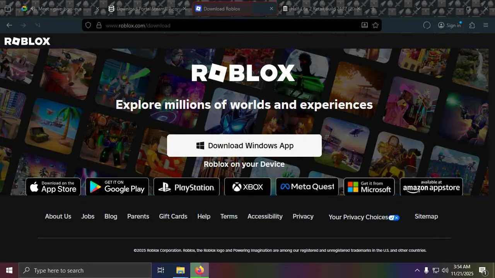
Task: Close the Meet tab
Action: click(97, 8)
